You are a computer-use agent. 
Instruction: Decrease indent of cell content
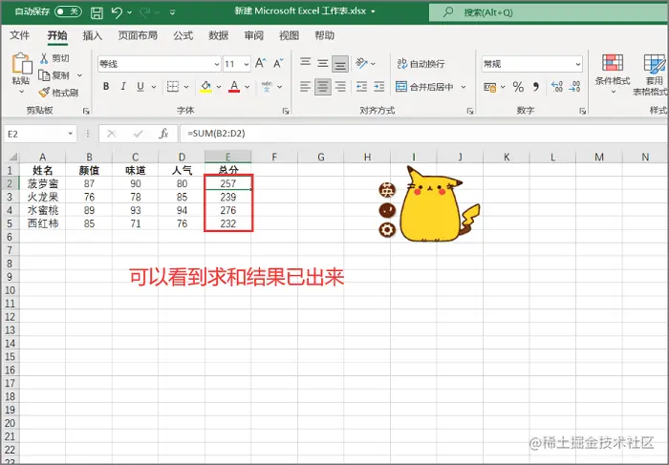[x=361, y=87]
